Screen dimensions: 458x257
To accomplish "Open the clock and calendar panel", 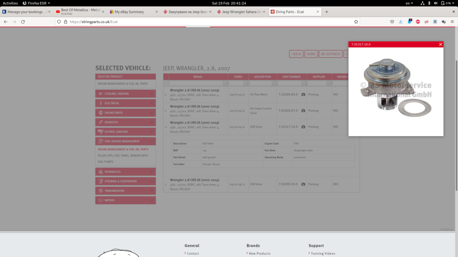I will [229, 3].
